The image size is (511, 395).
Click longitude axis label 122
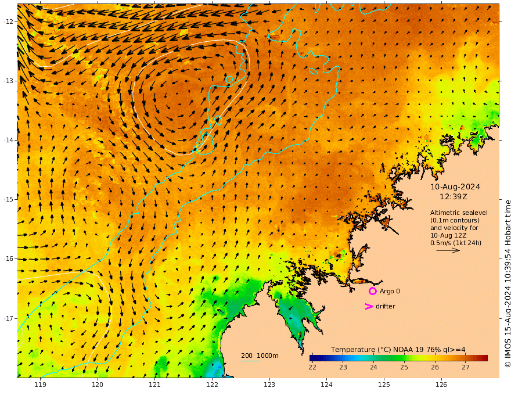click(212, 385)
